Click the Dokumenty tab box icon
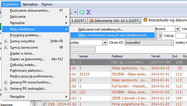The image size is (187, 106). pyautogui.click(x=91, y=21)
